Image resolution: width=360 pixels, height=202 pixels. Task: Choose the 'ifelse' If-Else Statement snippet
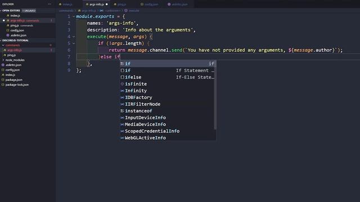click(x=168, y=77)
